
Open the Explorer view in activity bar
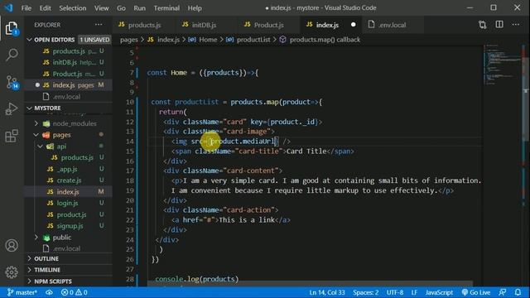[x=12, y=28]
